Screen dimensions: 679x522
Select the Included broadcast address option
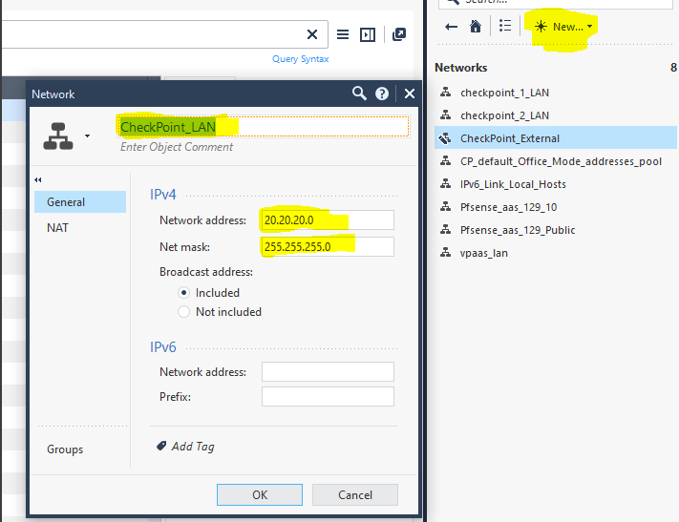184,293
